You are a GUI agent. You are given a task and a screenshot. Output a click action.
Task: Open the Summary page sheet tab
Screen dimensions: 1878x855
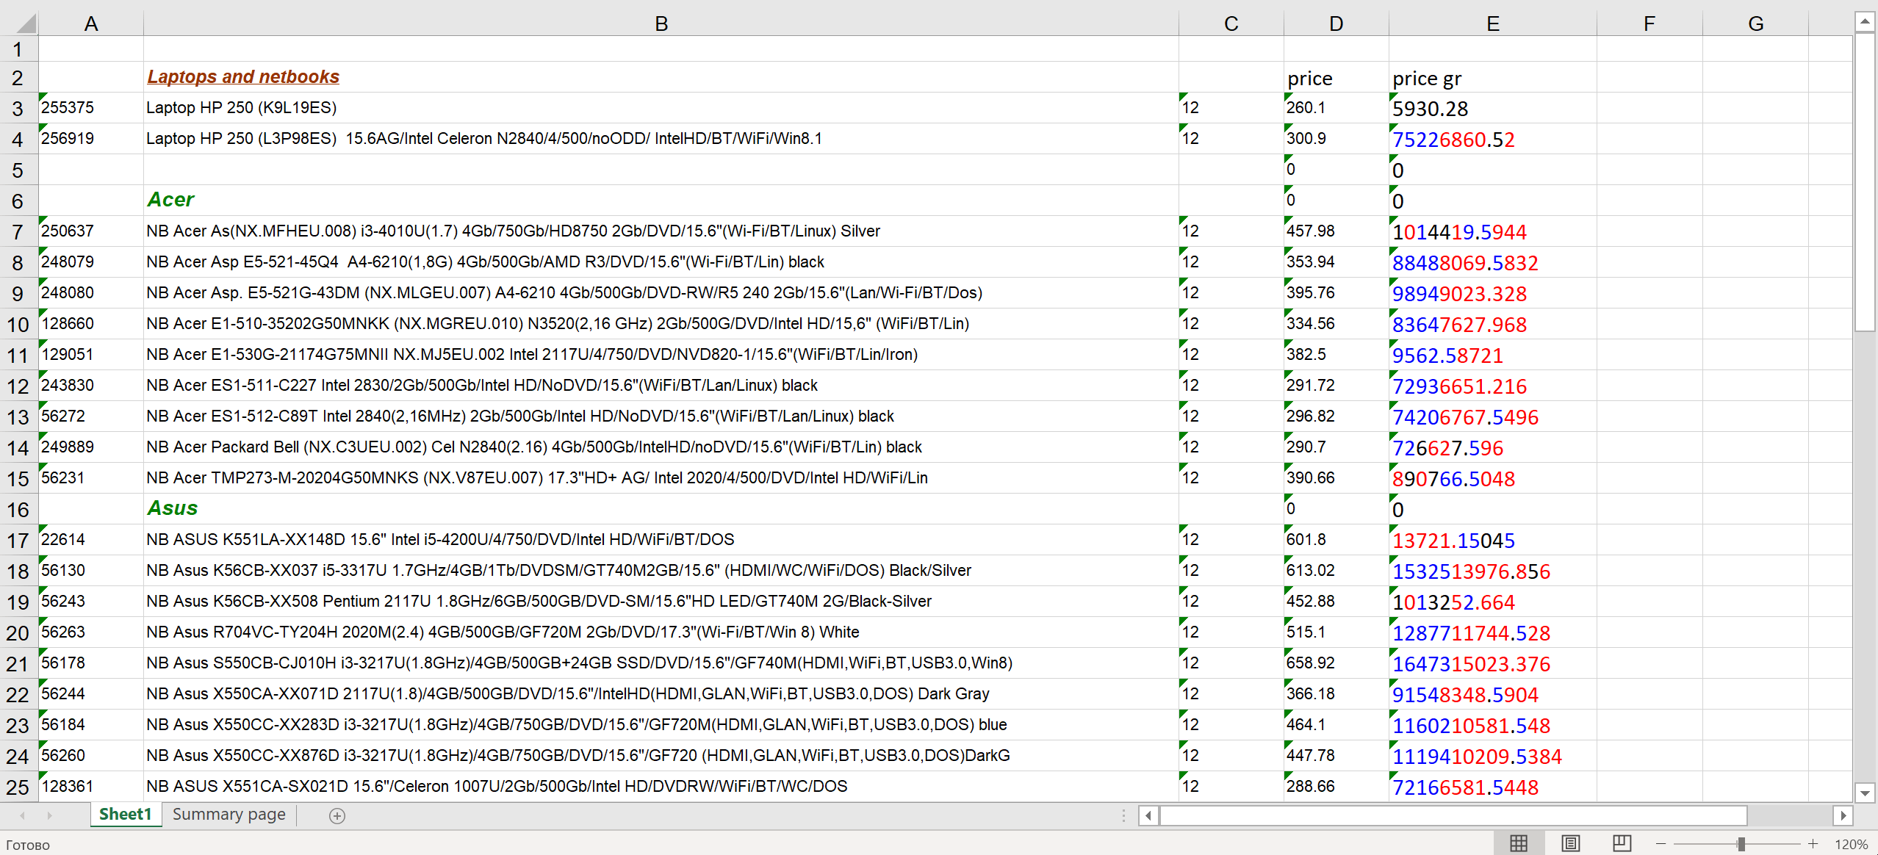[x=229, y=815]
